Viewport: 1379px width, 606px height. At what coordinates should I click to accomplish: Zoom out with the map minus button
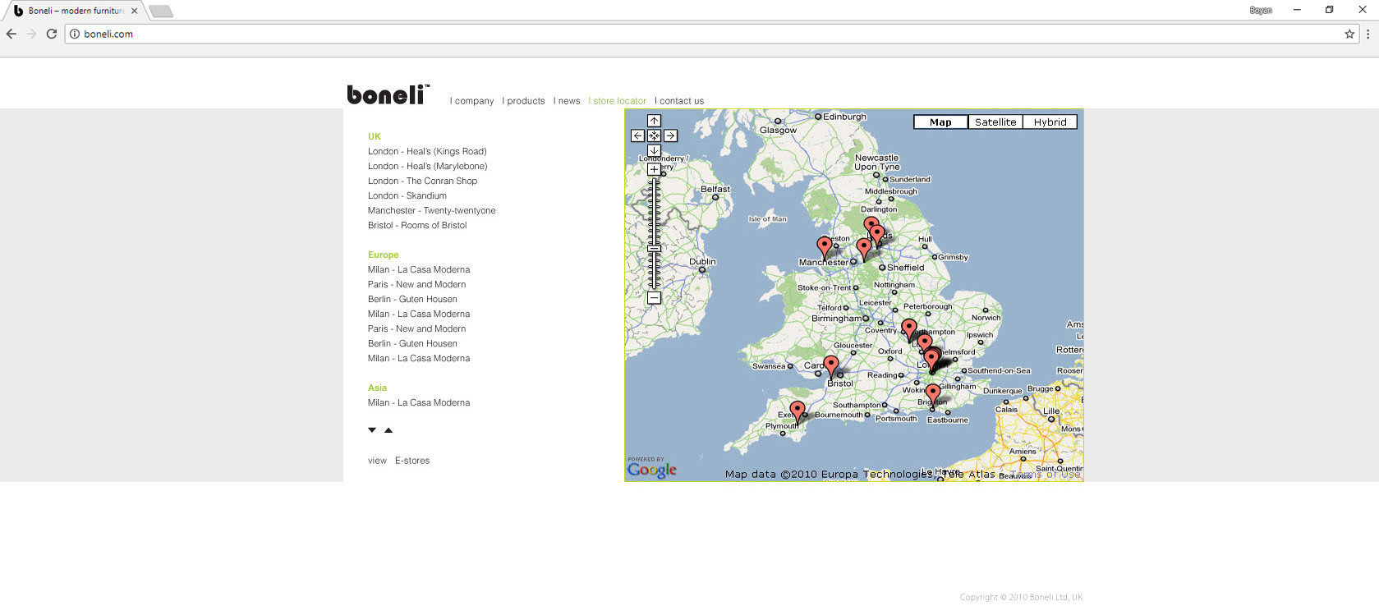(654, 297)
